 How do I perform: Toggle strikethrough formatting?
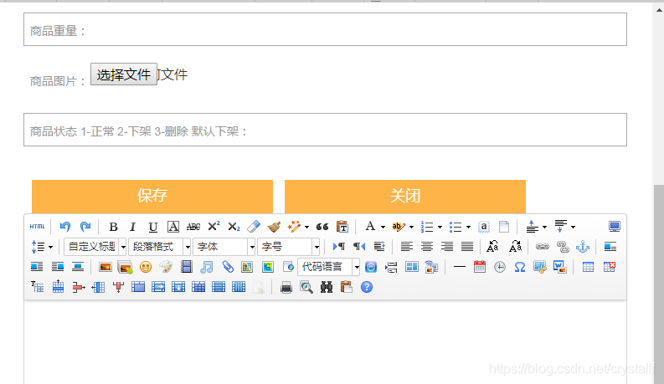click(x=193, y=227)
